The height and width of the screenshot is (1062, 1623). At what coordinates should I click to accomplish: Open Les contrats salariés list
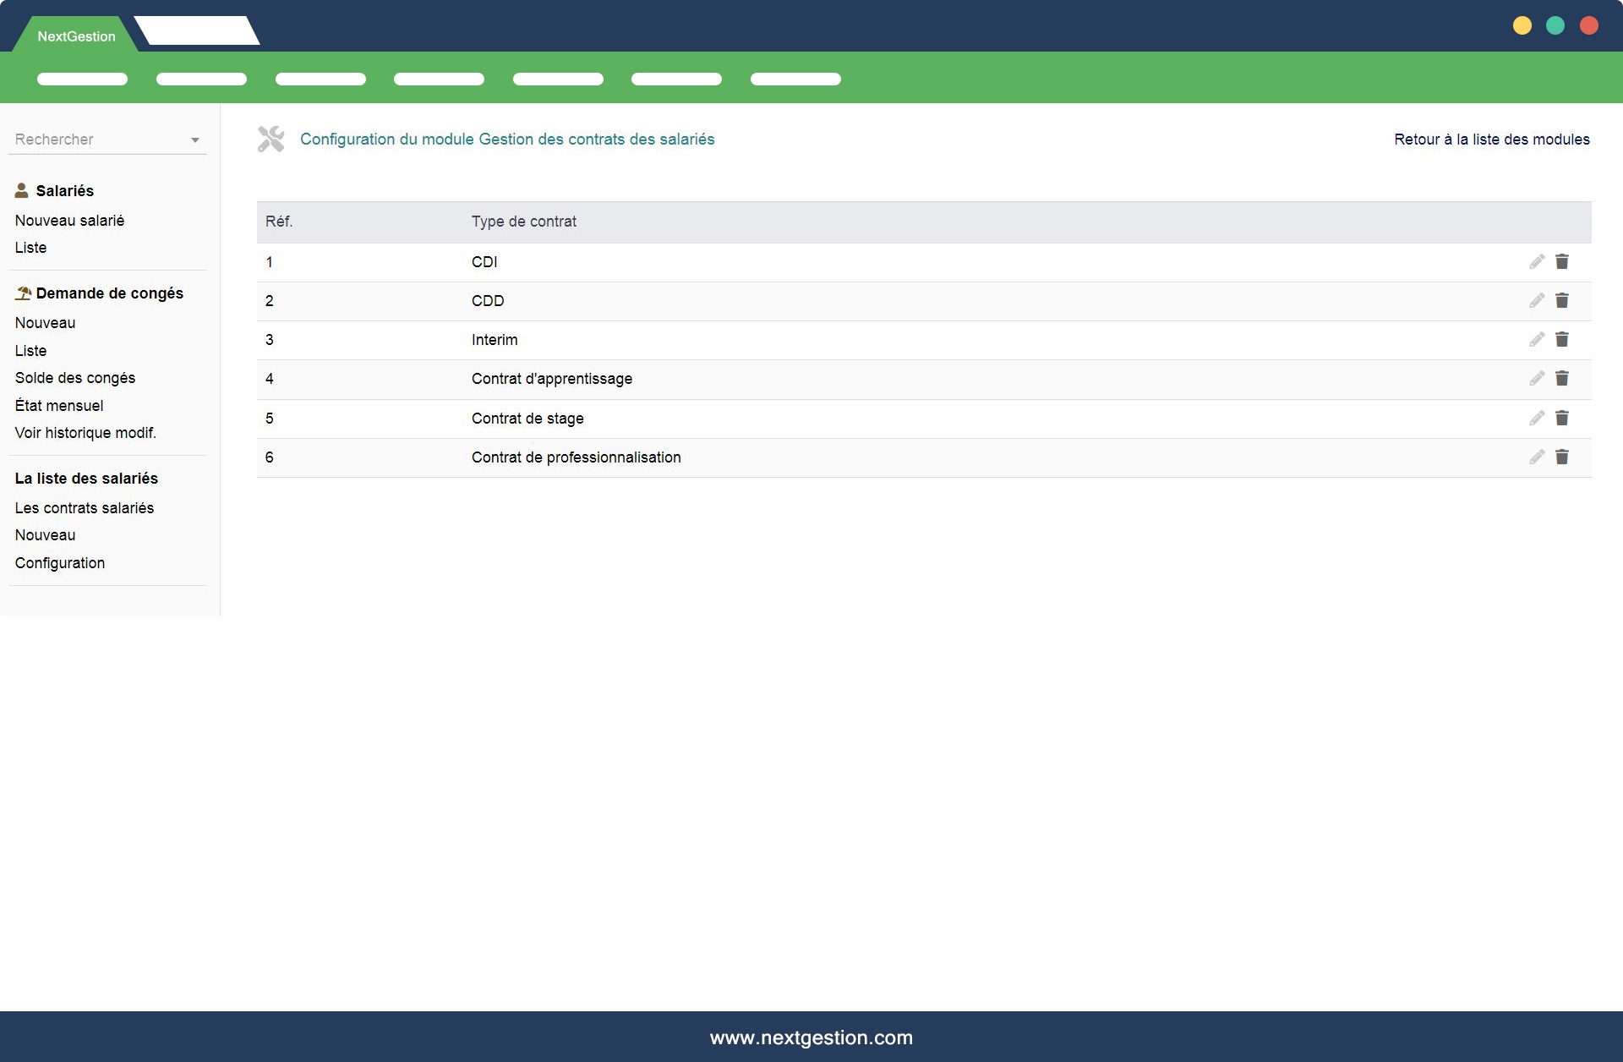pyautogui.click(x=85, y=508)
